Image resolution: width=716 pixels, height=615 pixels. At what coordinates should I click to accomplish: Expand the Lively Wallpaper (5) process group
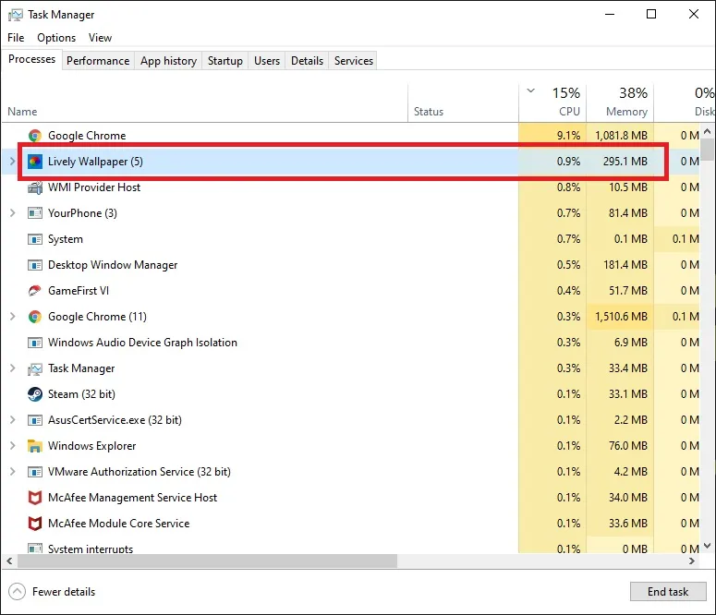(x=12, y=162)
